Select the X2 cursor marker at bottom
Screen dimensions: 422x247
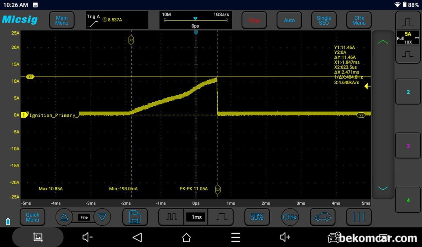pos(218,190)
